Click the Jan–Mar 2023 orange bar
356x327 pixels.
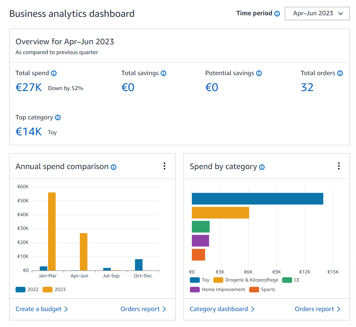[52, 231]
